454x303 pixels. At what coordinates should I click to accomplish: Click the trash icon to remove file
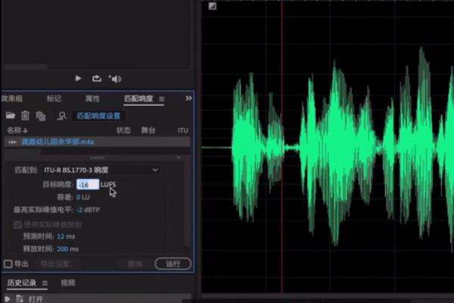coord(25,116)
